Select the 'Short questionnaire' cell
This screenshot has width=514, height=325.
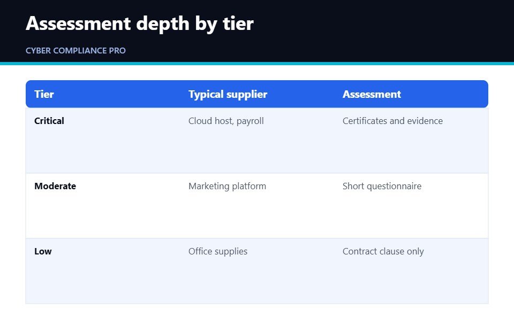pos(382,186)
